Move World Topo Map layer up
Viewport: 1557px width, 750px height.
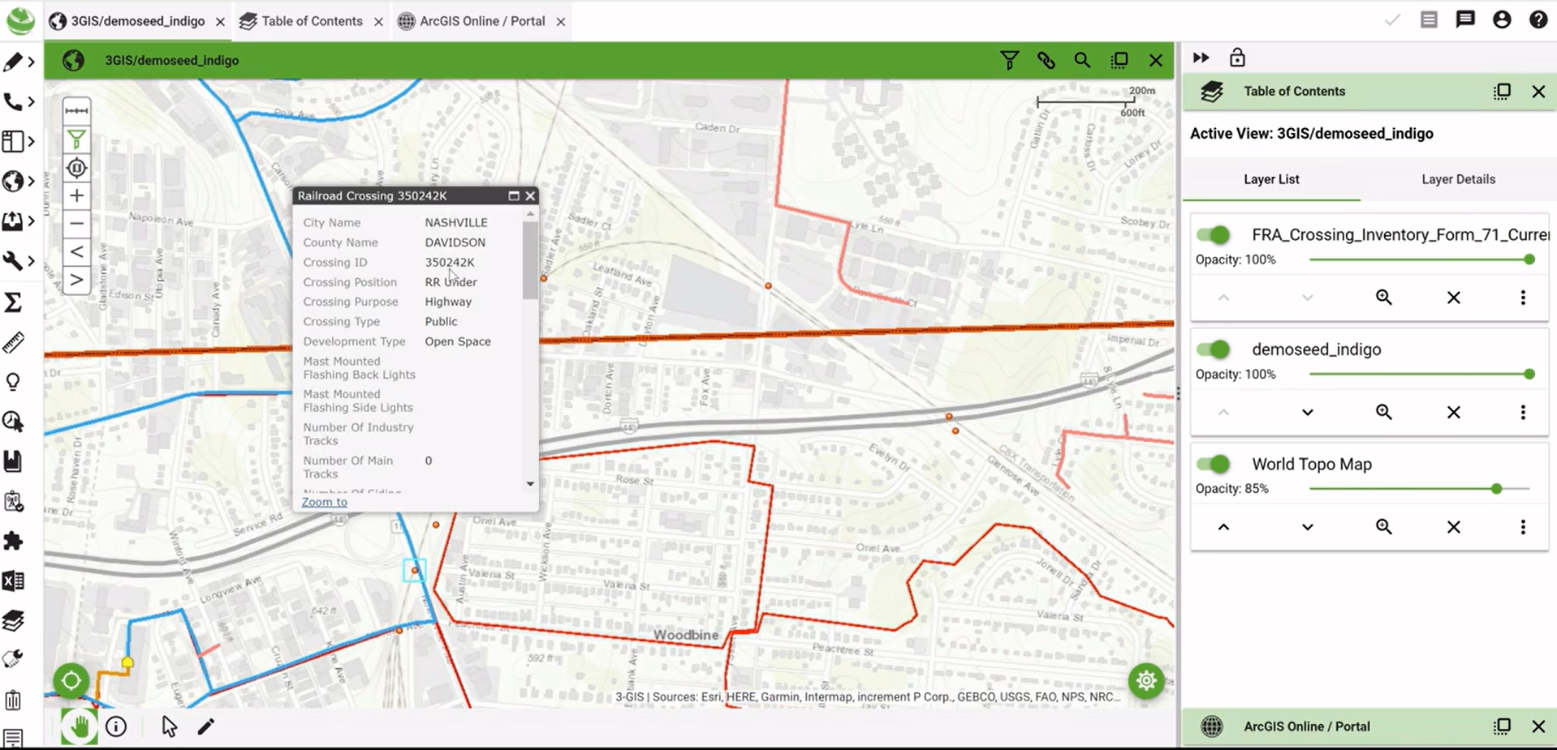click(1223, 527)
